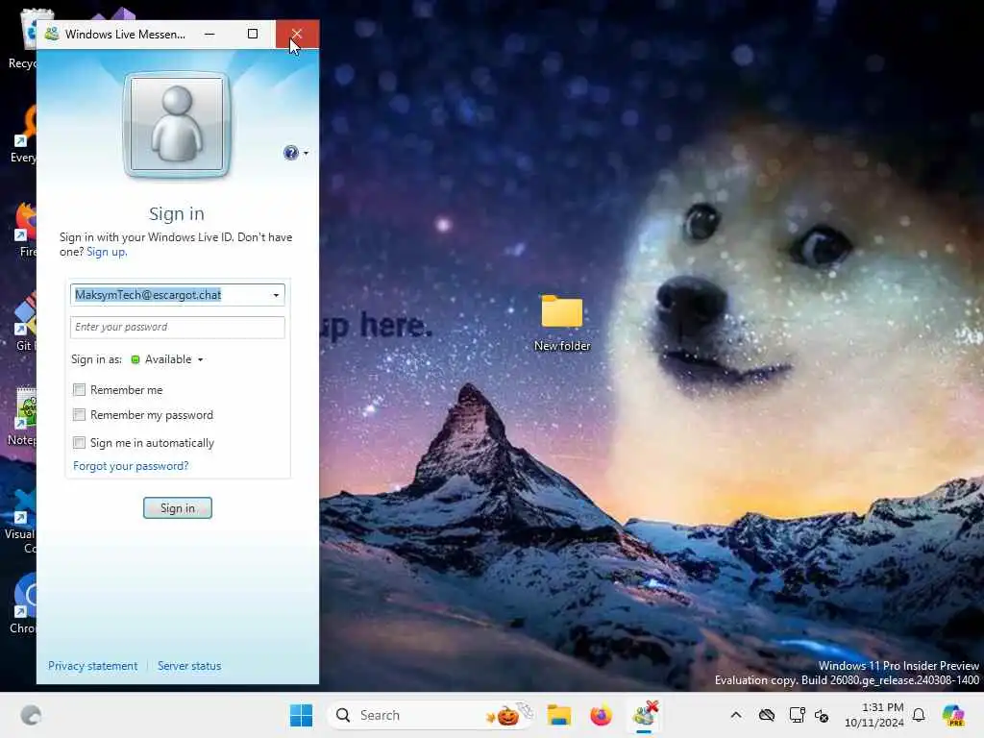Click the Sign up link
984x738 pixels.
[x=106, y=252]
